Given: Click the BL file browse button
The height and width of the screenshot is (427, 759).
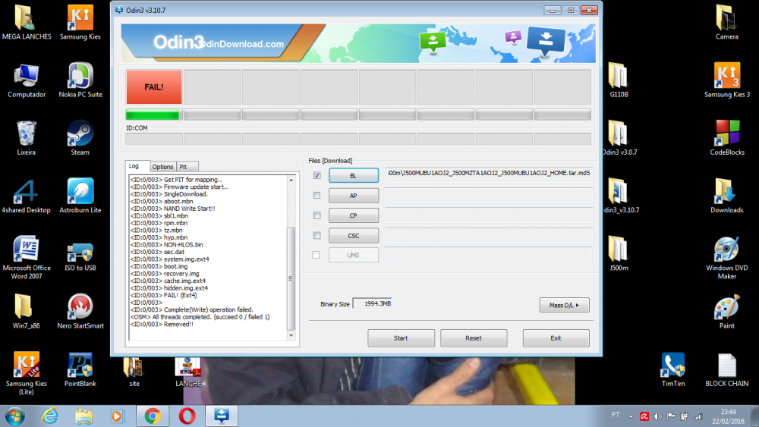Looking at the screenshot, I should [x=354, y=175].
